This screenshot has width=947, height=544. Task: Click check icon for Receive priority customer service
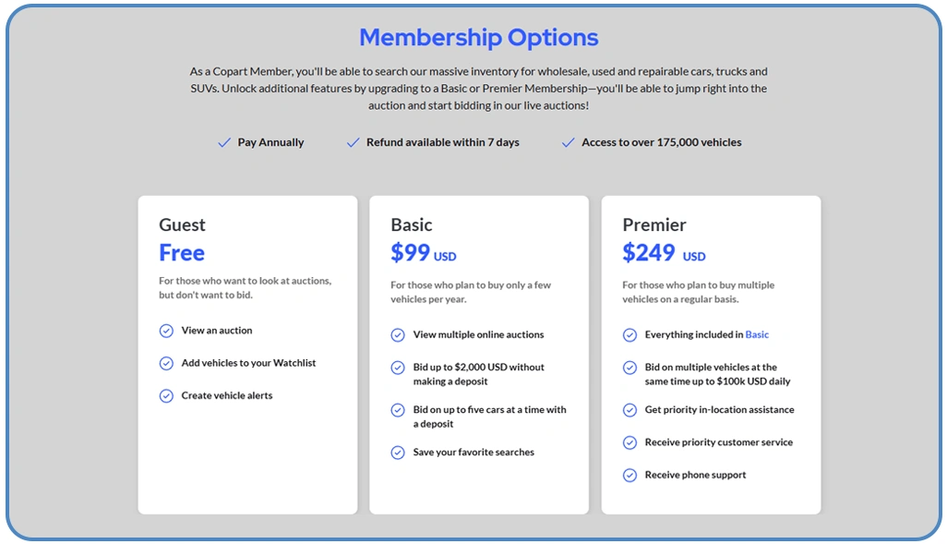point(629,442)
